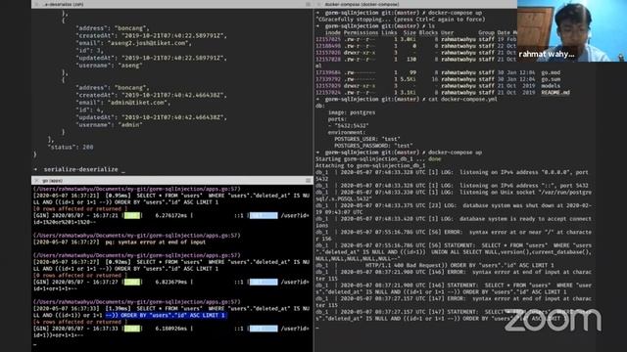Click the "email": "admin@tiket.com" line
Image resolution: width=627 pixels, height=352 pixels.
[x=122, y=103]
